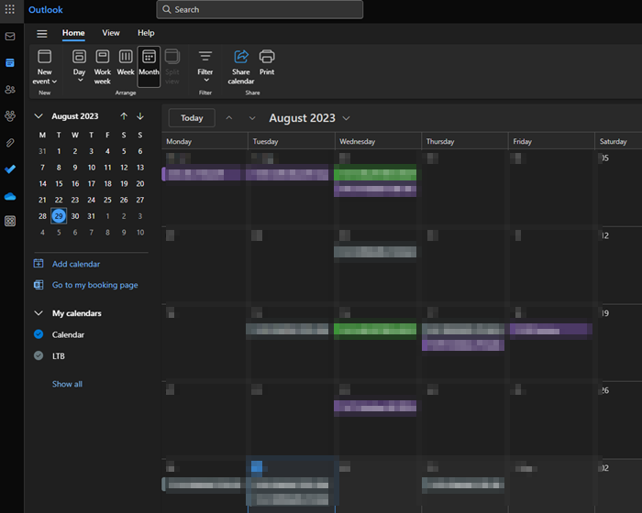Screen dimensions: 642x513
Task: Open Files paperclip icon in sidebar
Action: click(10, 142)
